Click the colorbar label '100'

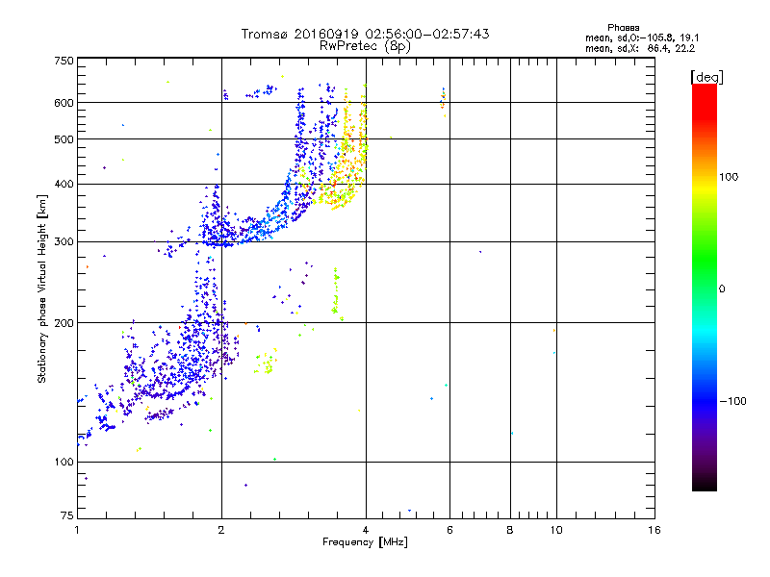pos(729,177)
